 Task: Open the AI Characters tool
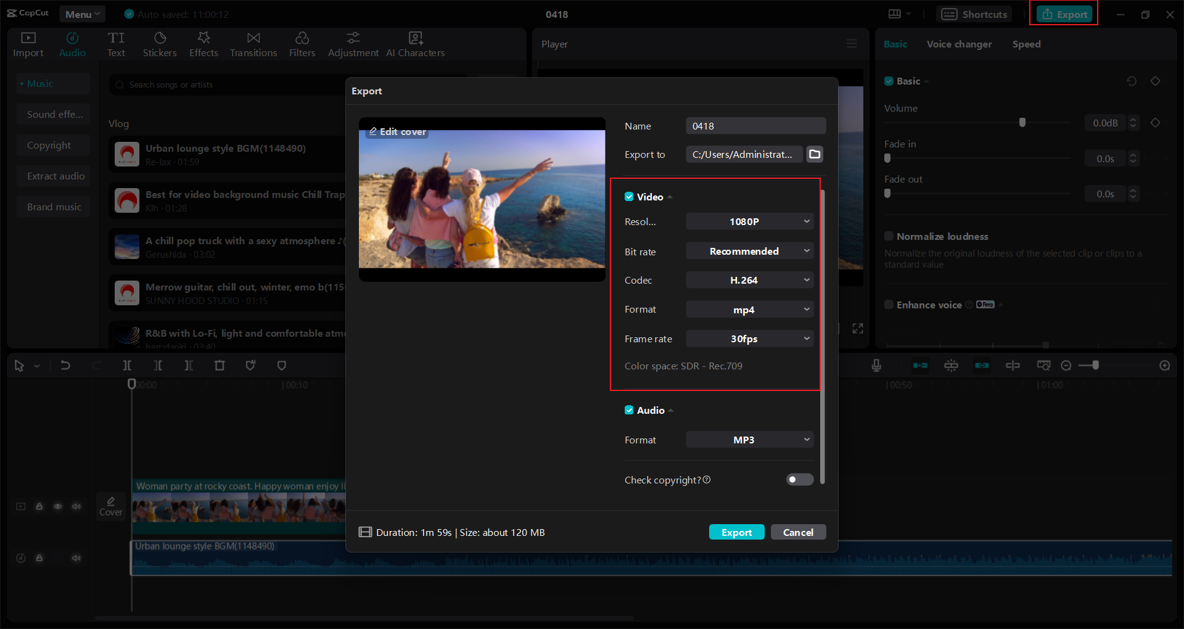coord(415,44)
